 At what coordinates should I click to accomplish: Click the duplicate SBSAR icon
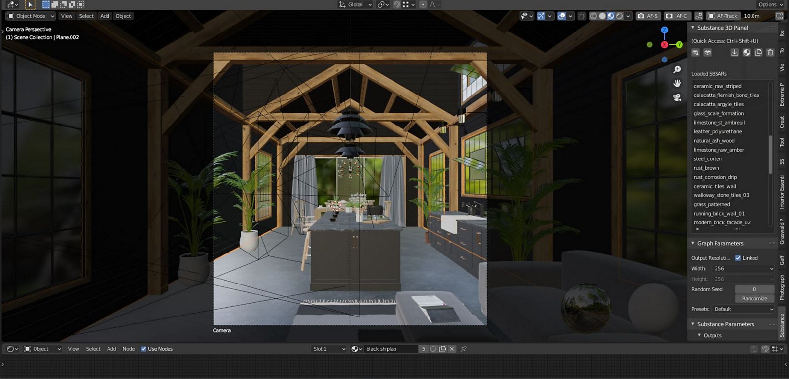click(x=758, y=52)
